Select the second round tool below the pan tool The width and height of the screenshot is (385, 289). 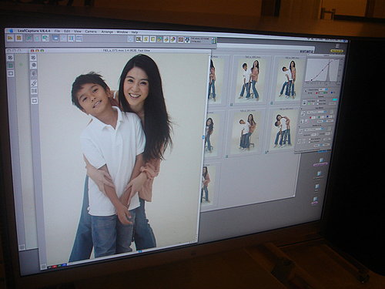[x=34, y=66]
